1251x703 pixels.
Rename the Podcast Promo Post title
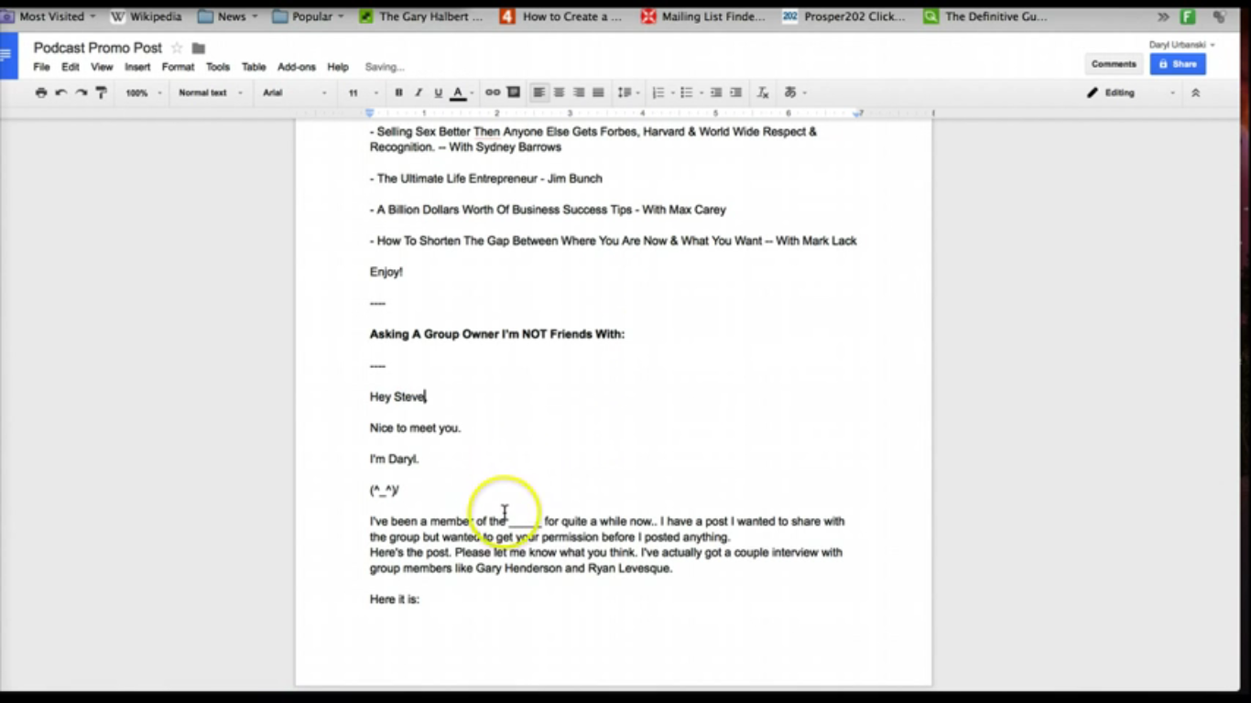[98, 48]
